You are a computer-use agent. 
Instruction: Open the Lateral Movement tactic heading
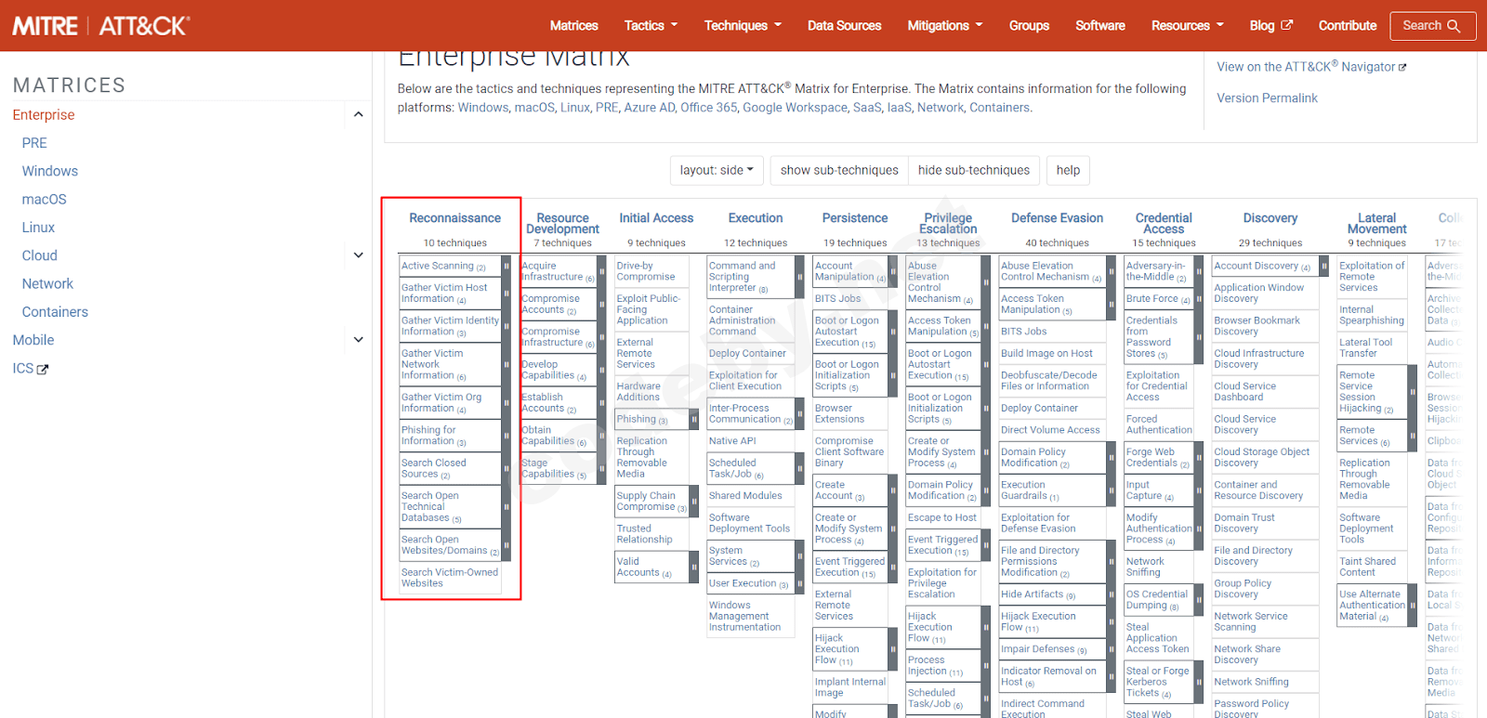point(1376,224)
